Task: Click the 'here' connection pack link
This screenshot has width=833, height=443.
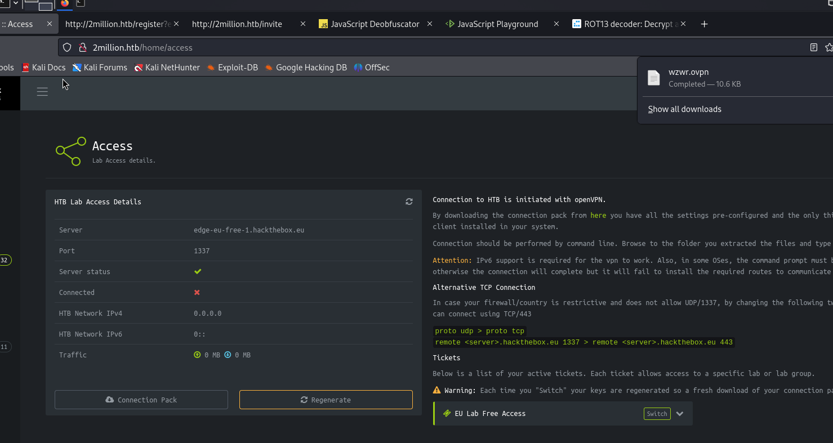Action: point(598,216)
